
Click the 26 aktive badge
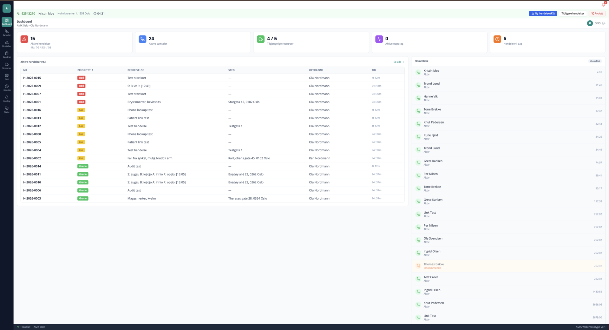(x=595, y=61)
